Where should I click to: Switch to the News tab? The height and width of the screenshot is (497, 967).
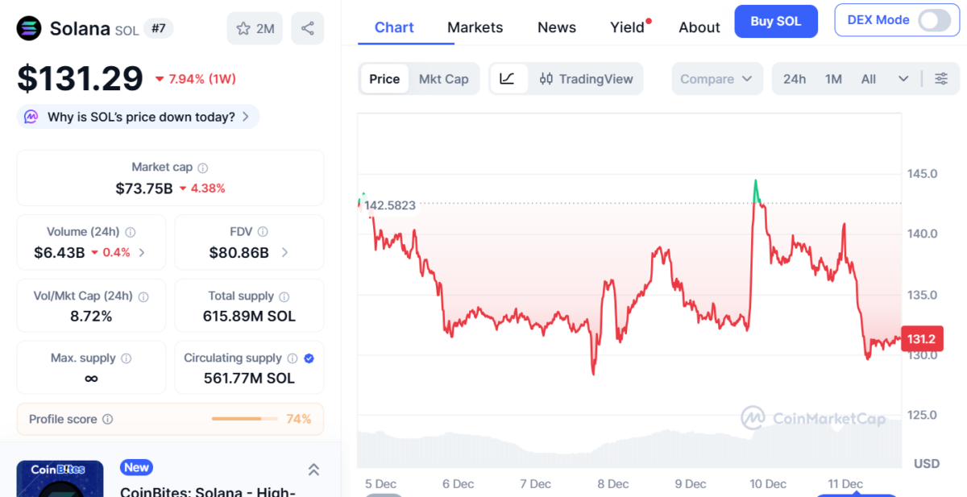coord(557,27)
